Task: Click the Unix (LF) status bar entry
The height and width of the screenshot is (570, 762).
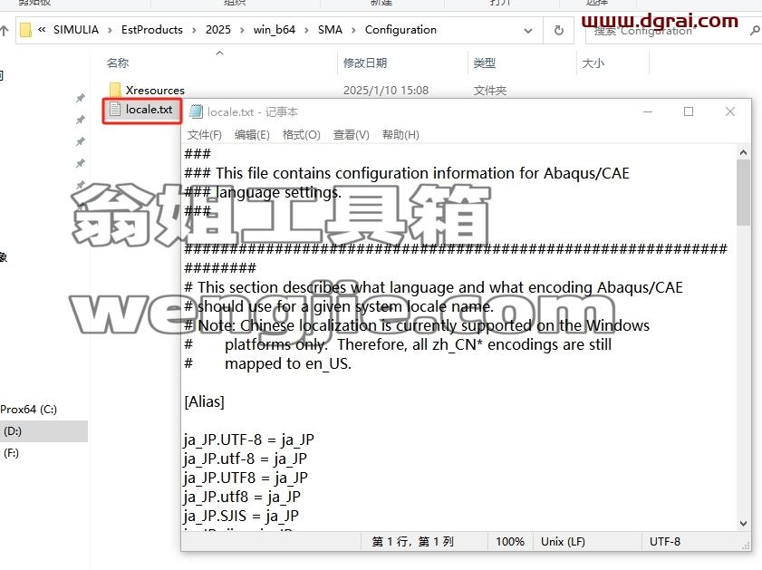Action: click(563, 542)
